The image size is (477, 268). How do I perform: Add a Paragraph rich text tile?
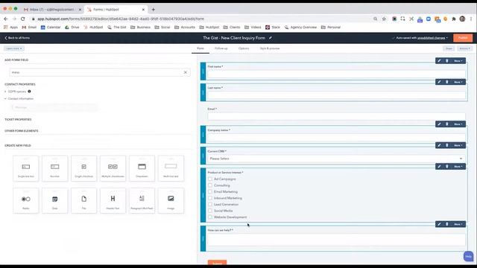click(x=142, y=200)
